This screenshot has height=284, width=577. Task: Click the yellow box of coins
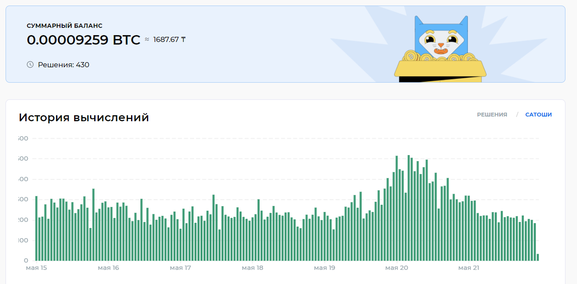point(440,71)
